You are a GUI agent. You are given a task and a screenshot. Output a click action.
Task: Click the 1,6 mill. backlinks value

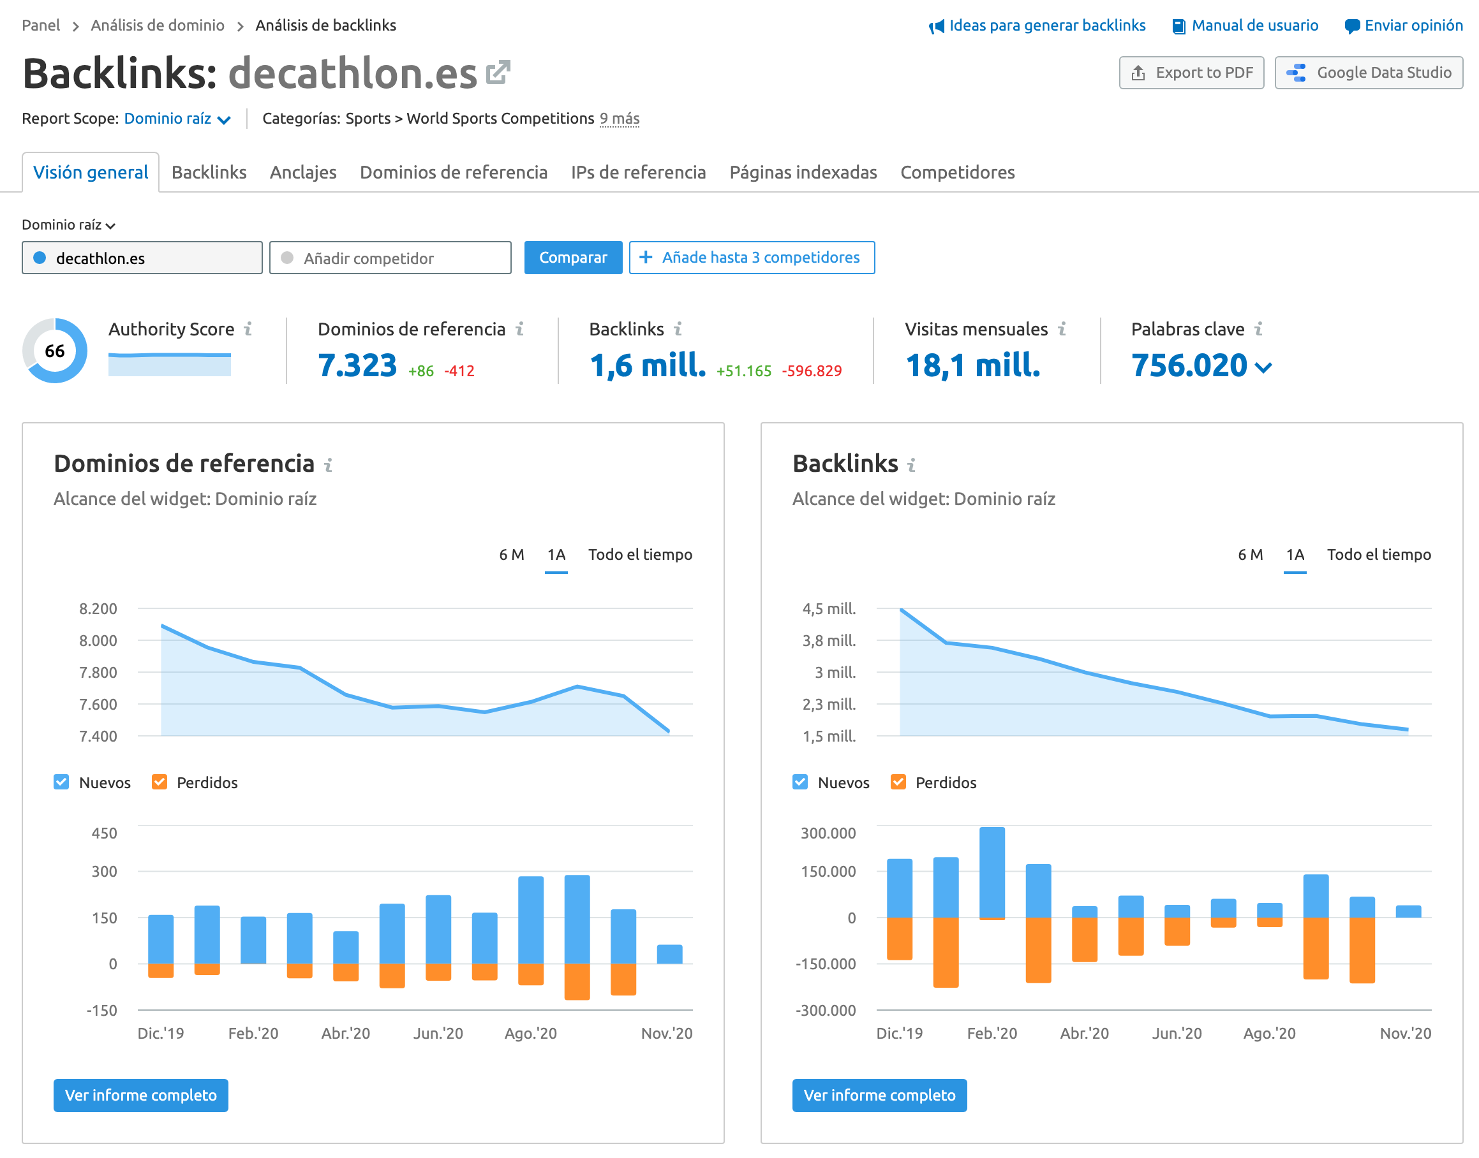[648, 365]
